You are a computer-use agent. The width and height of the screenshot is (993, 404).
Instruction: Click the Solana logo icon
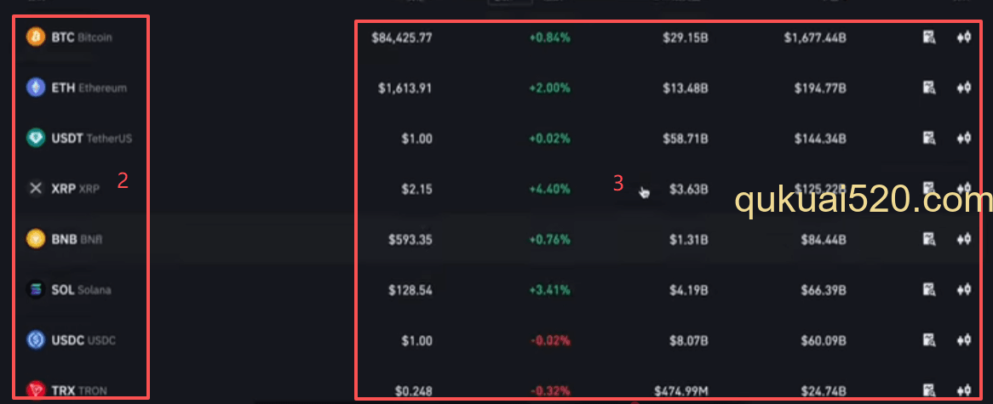tap(36, 289)
